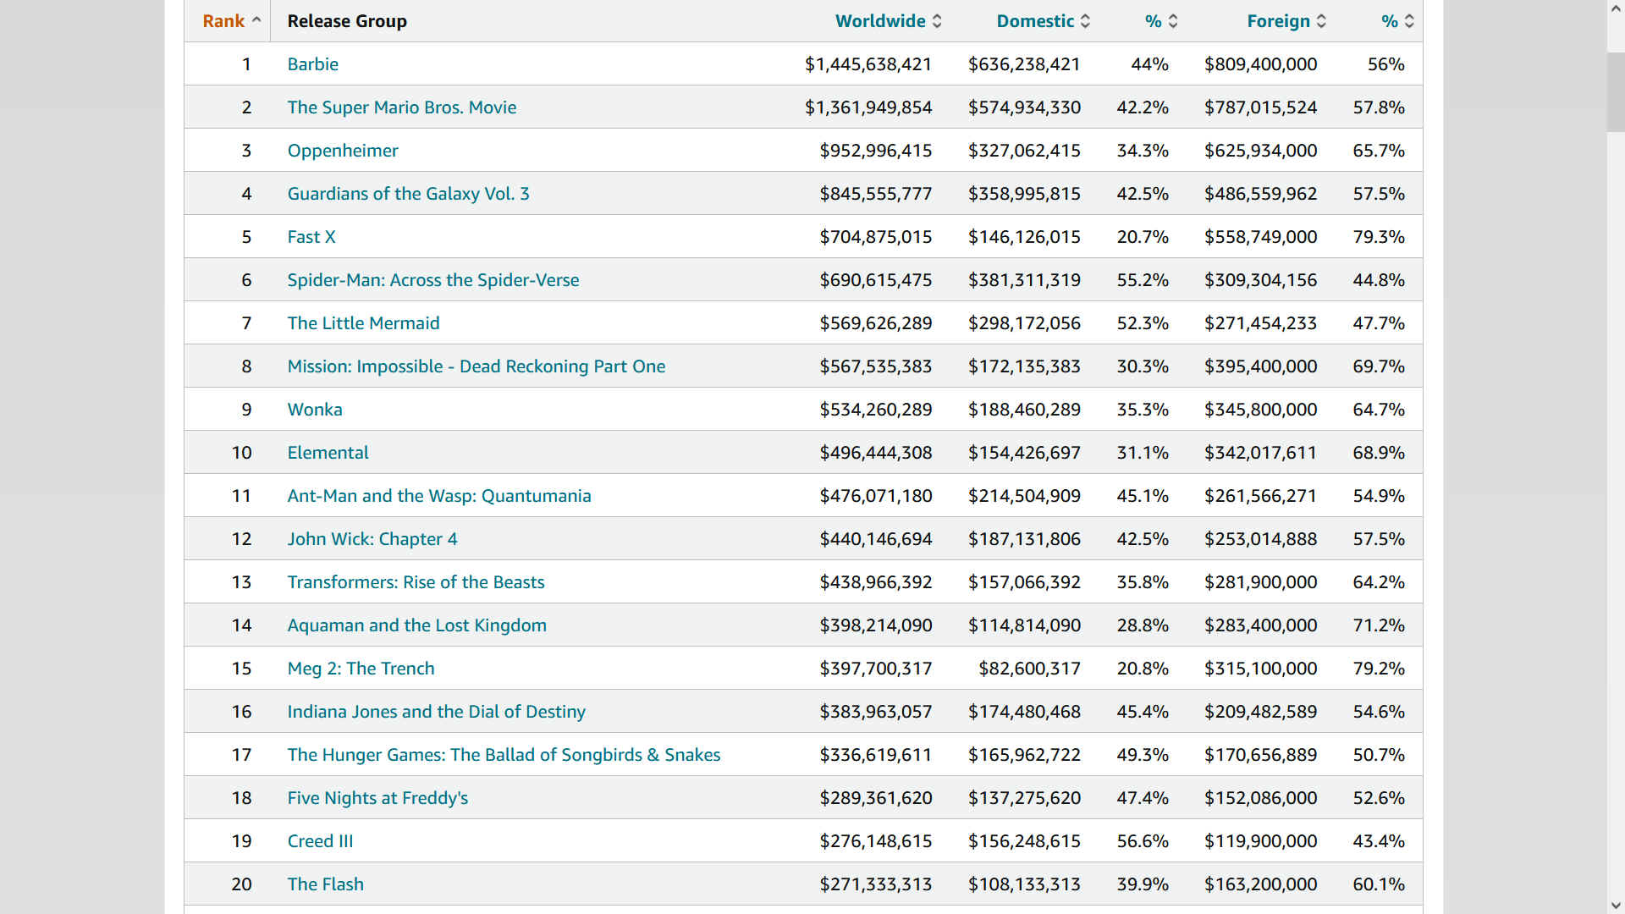The image size is (1625, 914).
Task: Select Oppenheimer worldwide gross $952,996,415
Action: tap(875, 151)
